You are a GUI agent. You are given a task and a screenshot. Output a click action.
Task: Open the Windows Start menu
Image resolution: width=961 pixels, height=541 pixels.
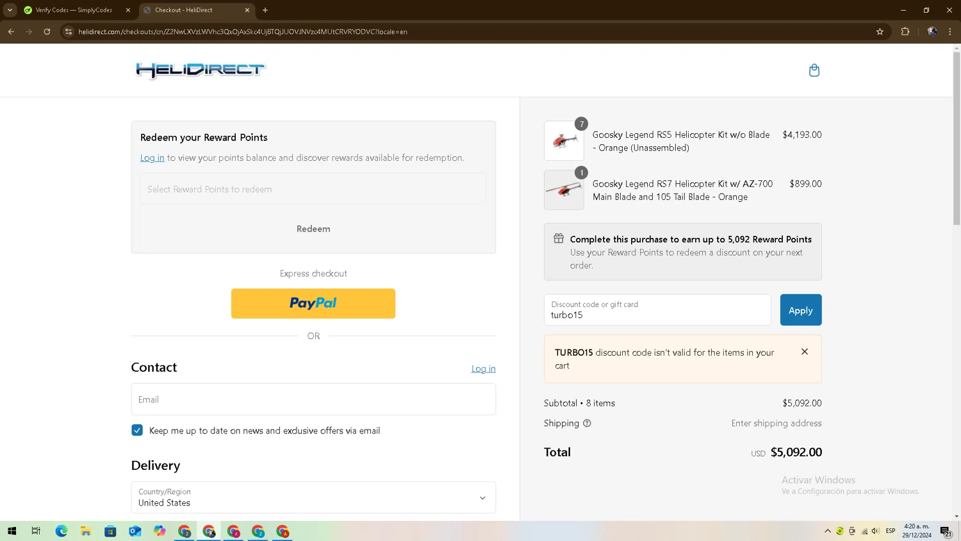[12, 531]
